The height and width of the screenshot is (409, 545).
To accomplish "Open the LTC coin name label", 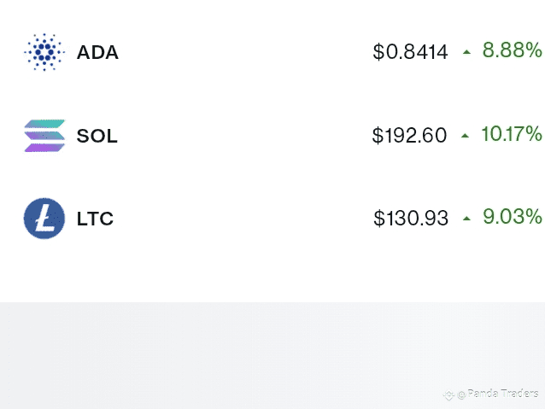I will (x=95, y=219).
